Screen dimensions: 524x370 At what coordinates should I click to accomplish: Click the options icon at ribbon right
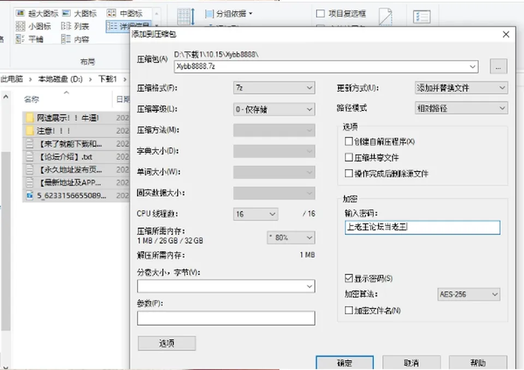(421, 17)
